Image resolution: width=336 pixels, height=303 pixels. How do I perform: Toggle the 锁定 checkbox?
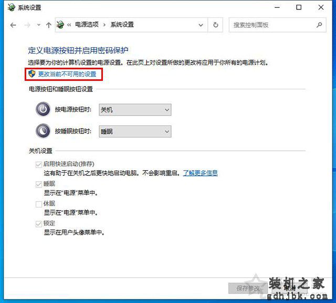click(38, 224)
